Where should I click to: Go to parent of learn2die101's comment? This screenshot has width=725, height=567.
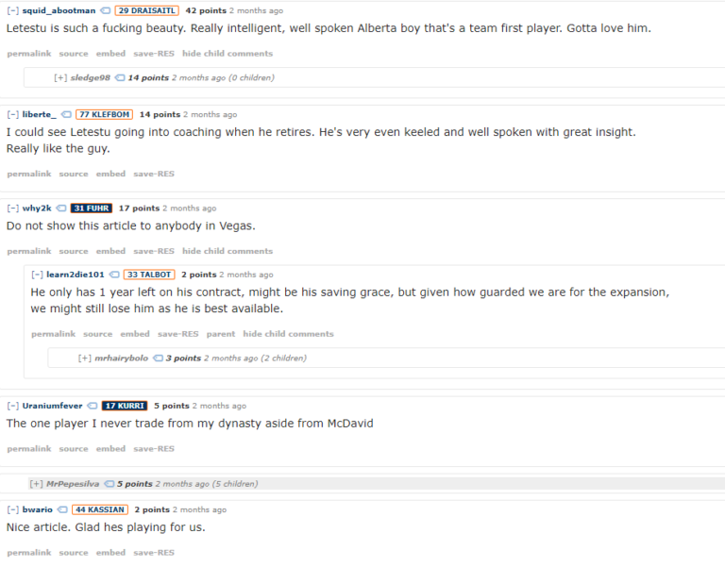click(221, 334)
